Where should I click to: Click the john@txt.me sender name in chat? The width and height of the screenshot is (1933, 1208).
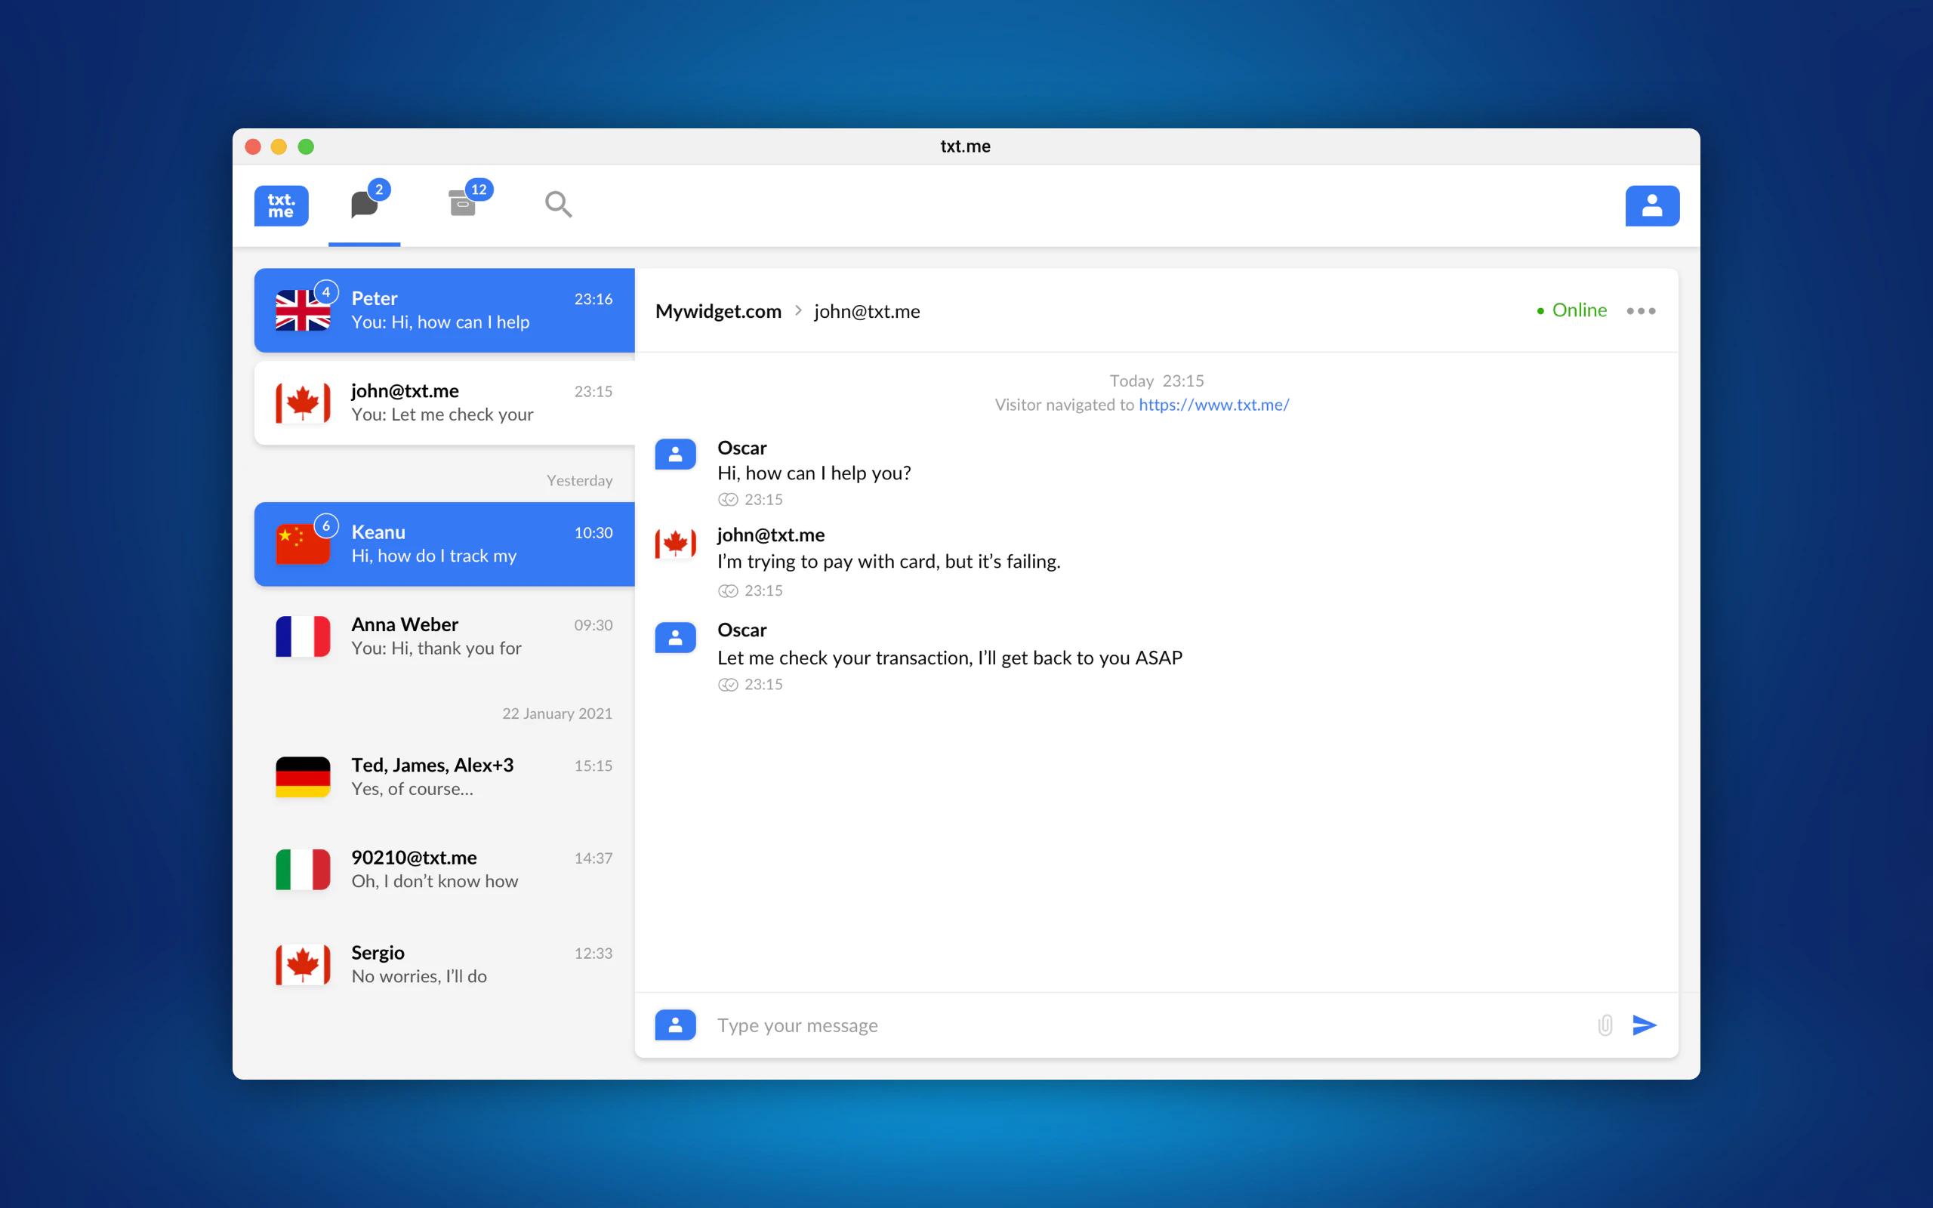pos(771,535)
